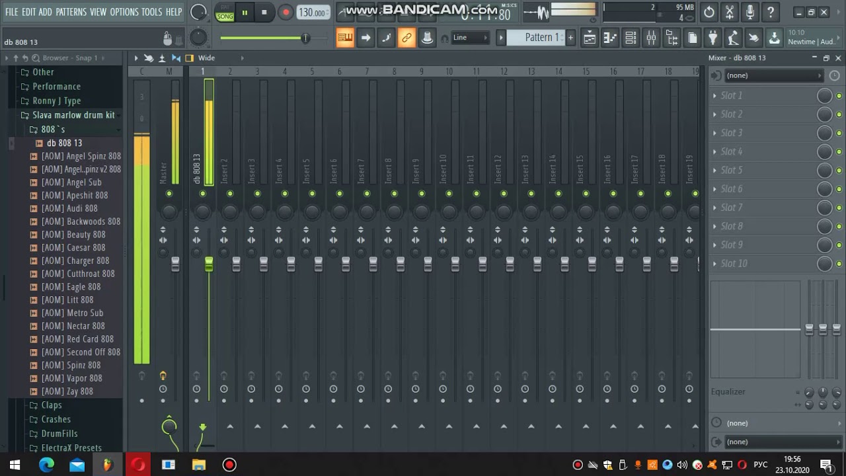846x476 pixels.
Task: Toggle PAT/SONG mode switch
Action: point(225,13)
